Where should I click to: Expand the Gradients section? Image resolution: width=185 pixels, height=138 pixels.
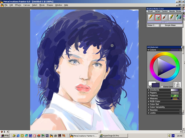(x=148, y=90)
